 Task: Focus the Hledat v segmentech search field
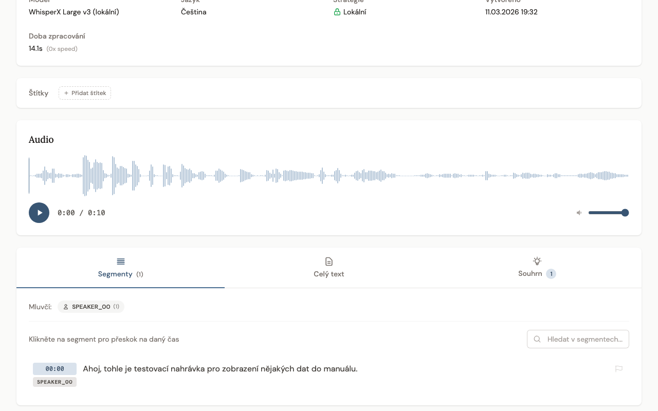tap(584, 339)
